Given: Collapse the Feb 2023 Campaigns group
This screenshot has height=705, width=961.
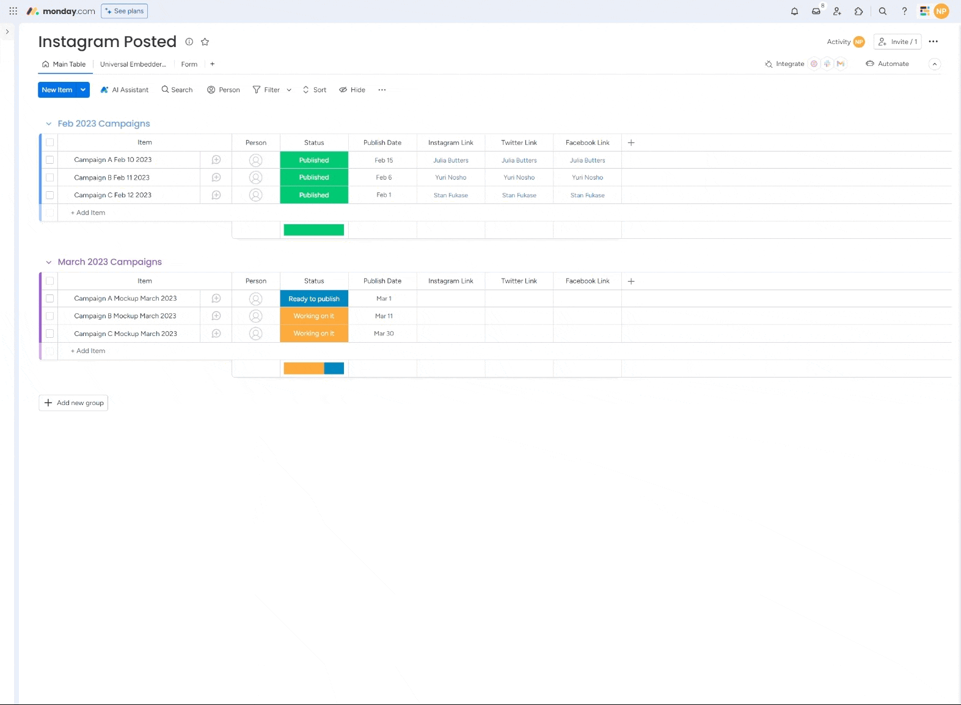Looking at the screenshot, I should tap(49, 124).
